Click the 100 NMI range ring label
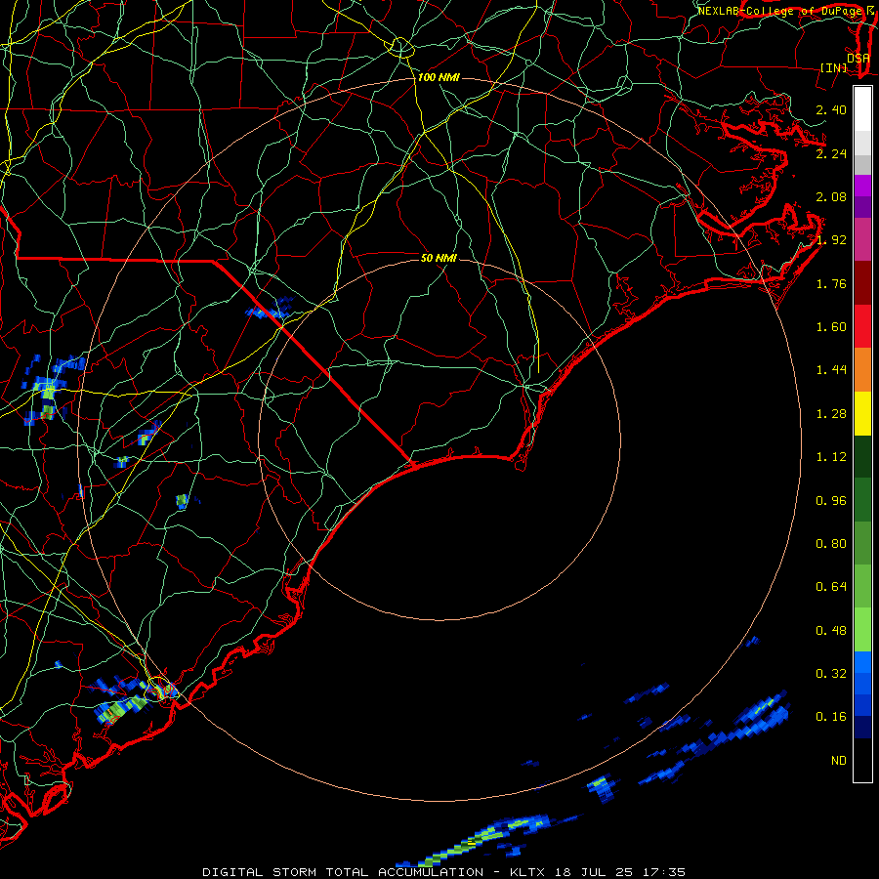This screenshot has width=879, height=879. (x=439, y=77)
